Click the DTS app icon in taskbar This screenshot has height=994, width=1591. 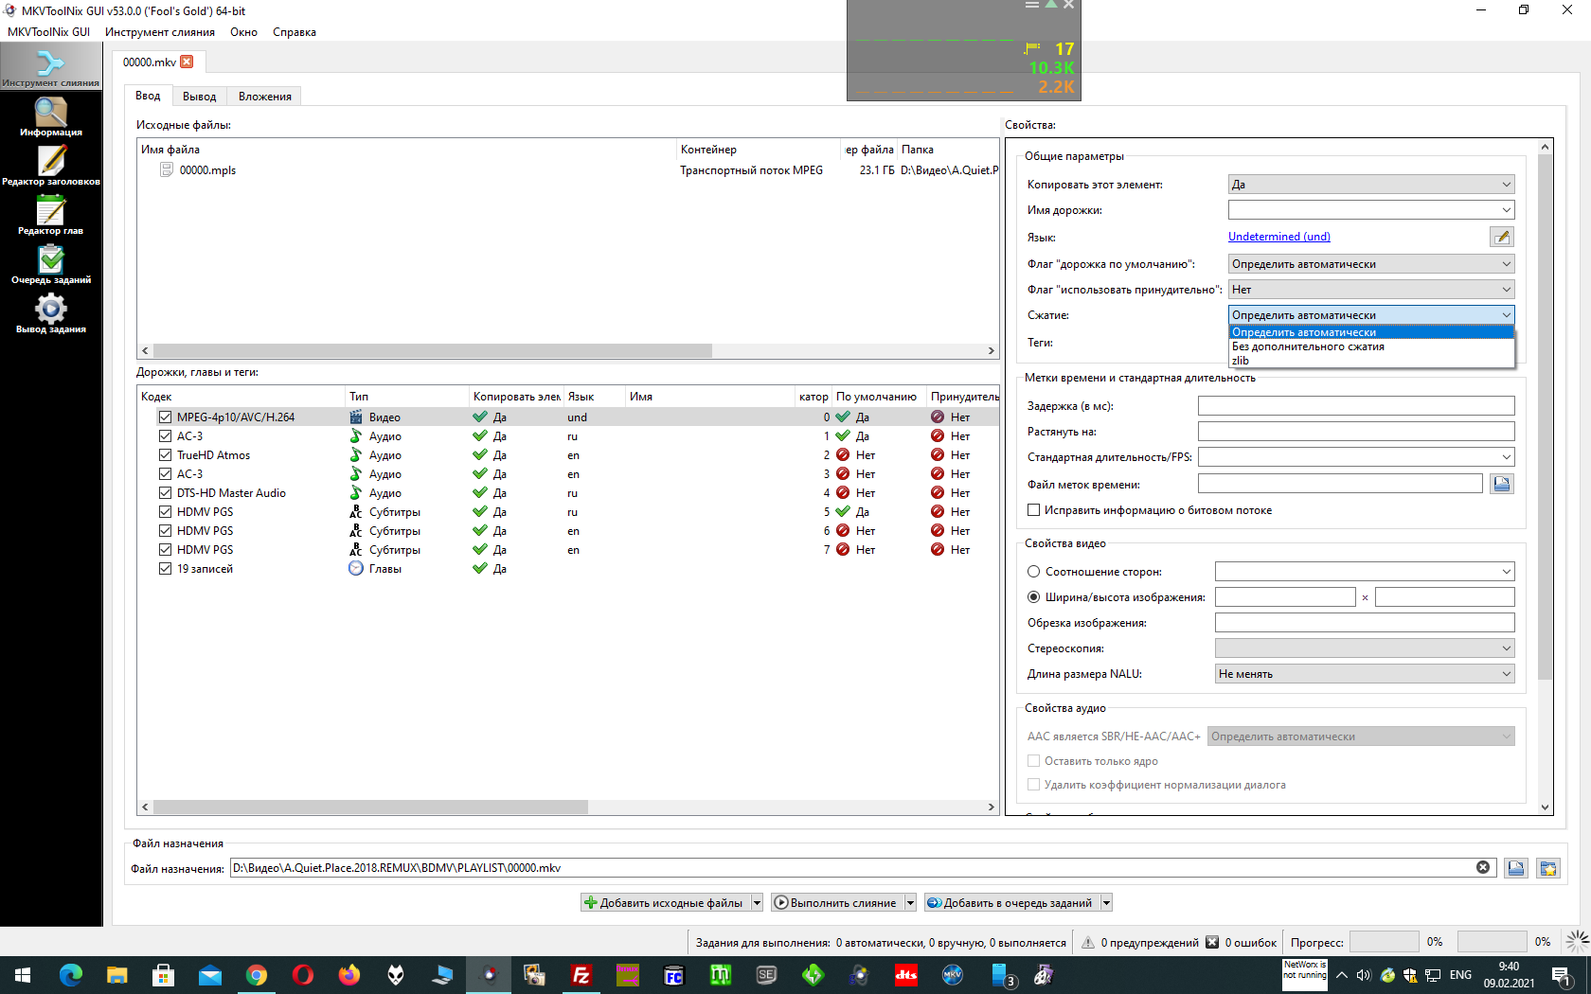[x=906, y=975]
